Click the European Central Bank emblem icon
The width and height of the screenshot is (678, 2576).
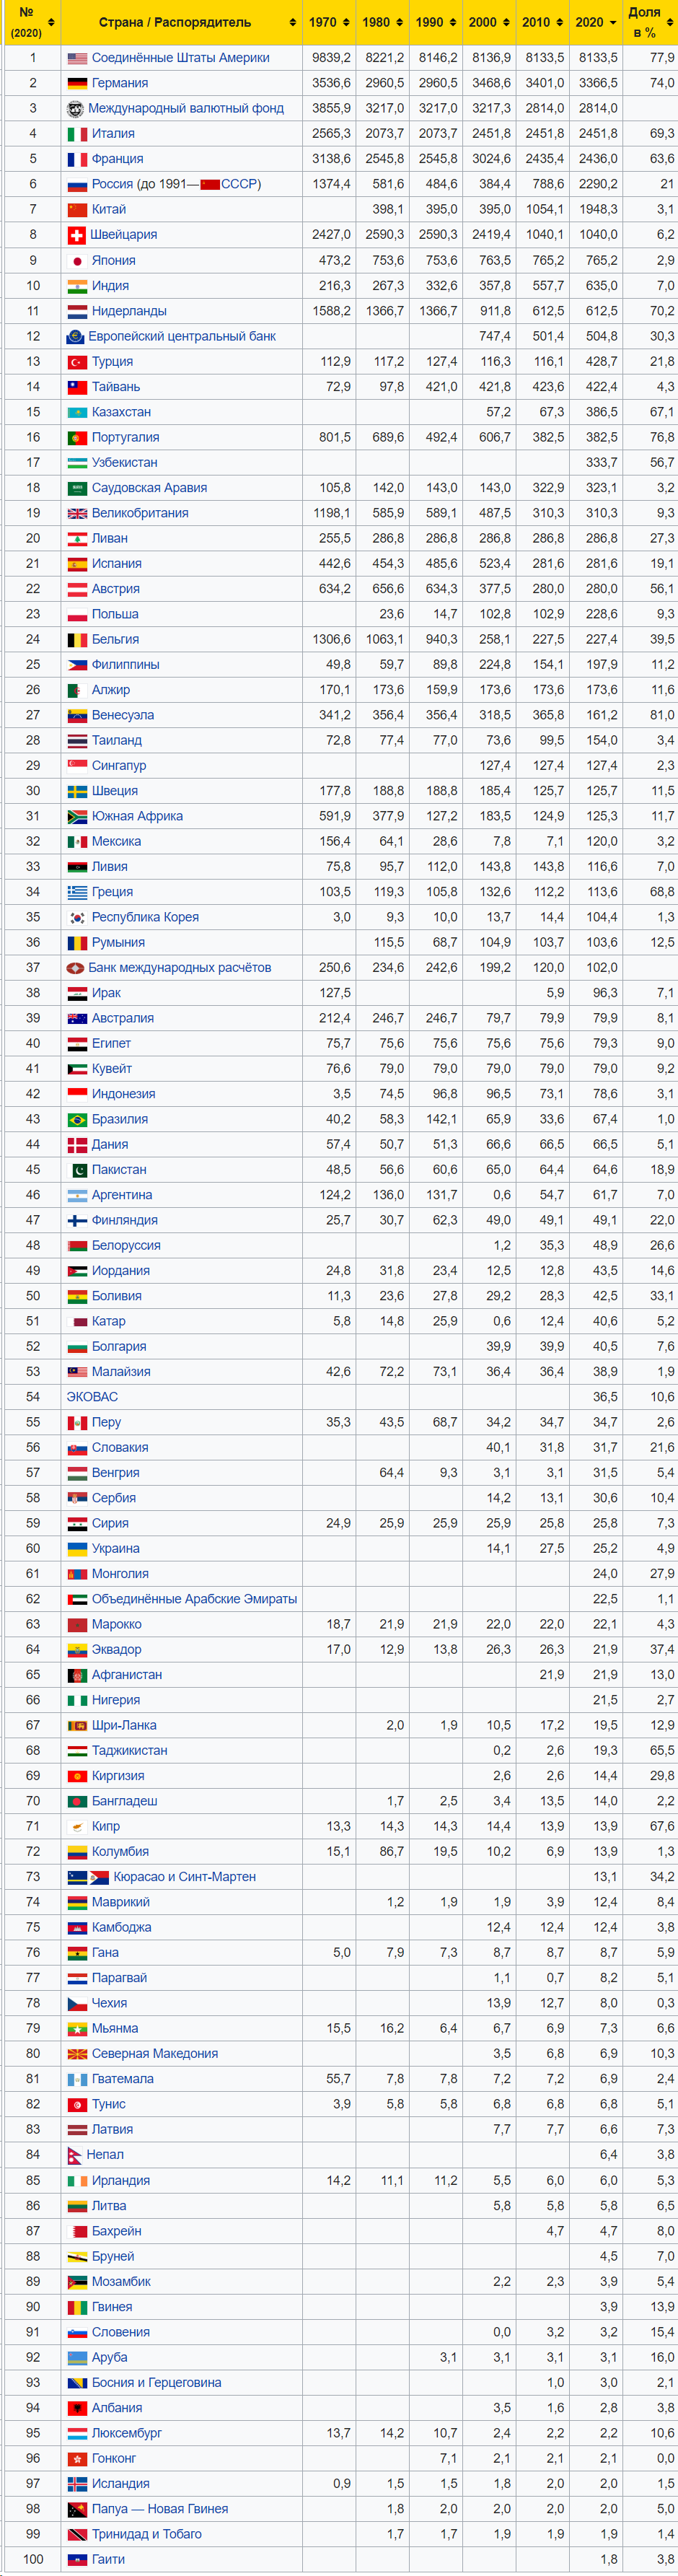tap(75, 336)
